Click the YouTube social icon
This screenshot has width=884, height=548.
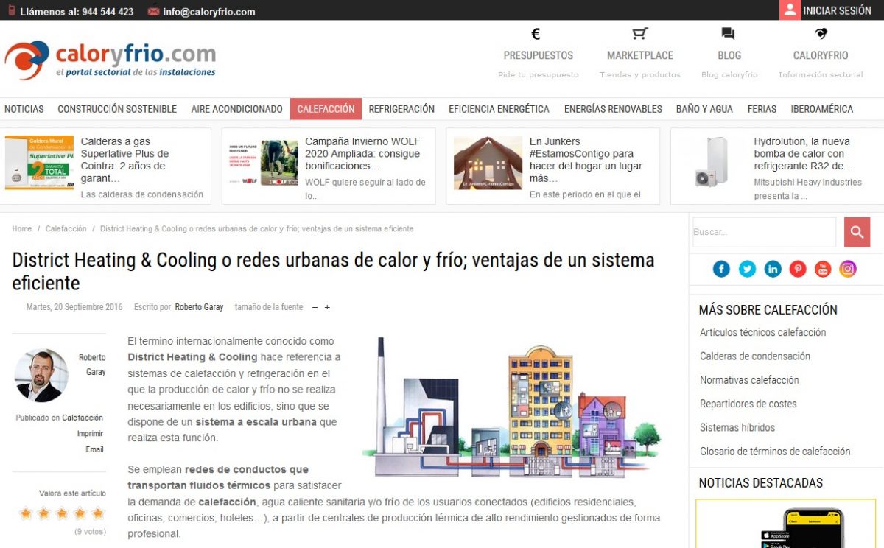pos(823,269)
